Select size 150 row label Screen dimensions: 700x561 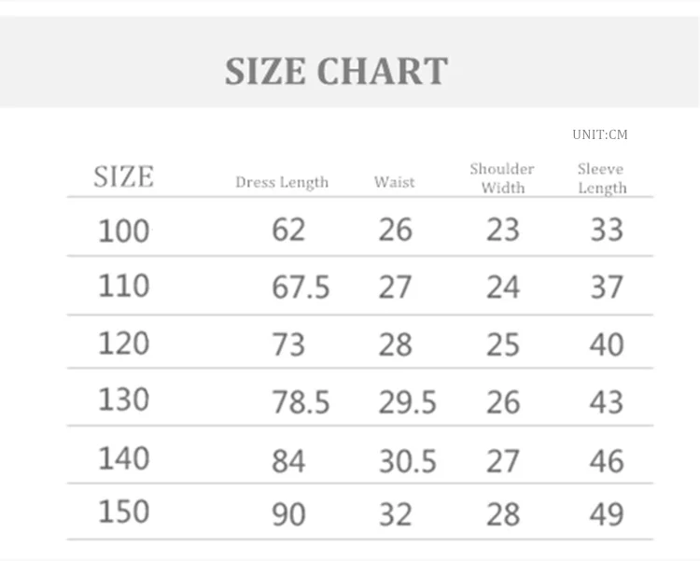[123, 512]
